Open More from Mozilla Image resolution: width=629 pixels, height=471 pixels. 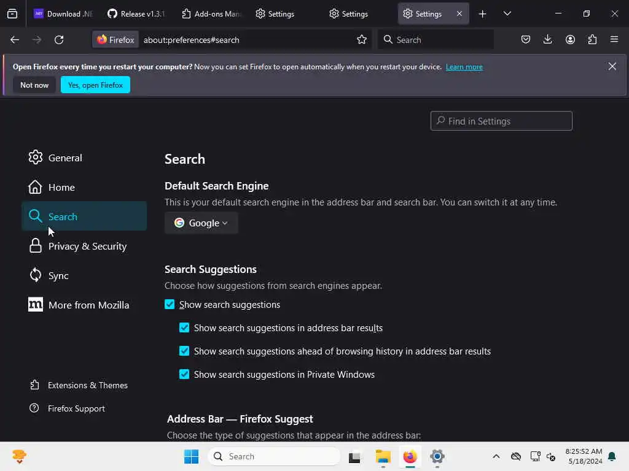tap(84, 305)
